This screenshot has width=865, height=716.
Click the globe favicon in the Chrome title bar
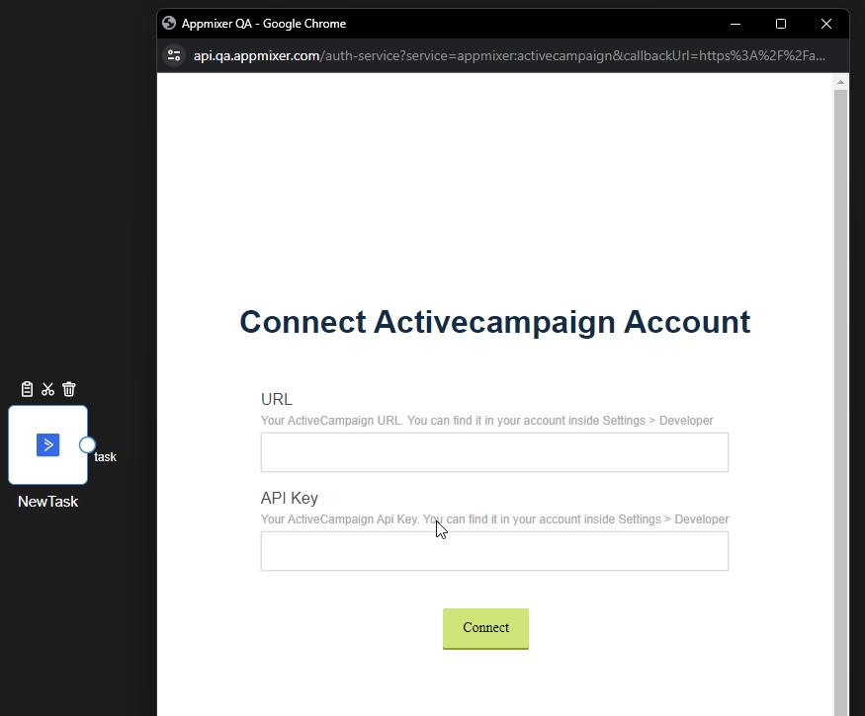click(x=170, y=23)
